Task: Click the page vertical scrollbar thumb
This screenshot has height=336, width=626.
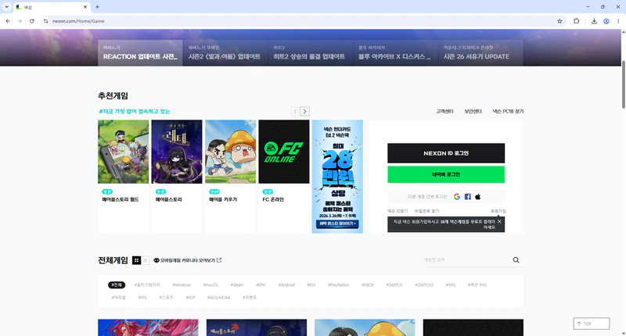Action: (x=623, y=84)
